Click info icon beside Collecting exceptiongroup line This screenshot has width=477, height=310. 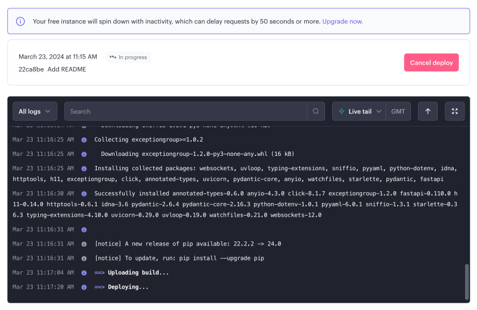pos(84,140)
